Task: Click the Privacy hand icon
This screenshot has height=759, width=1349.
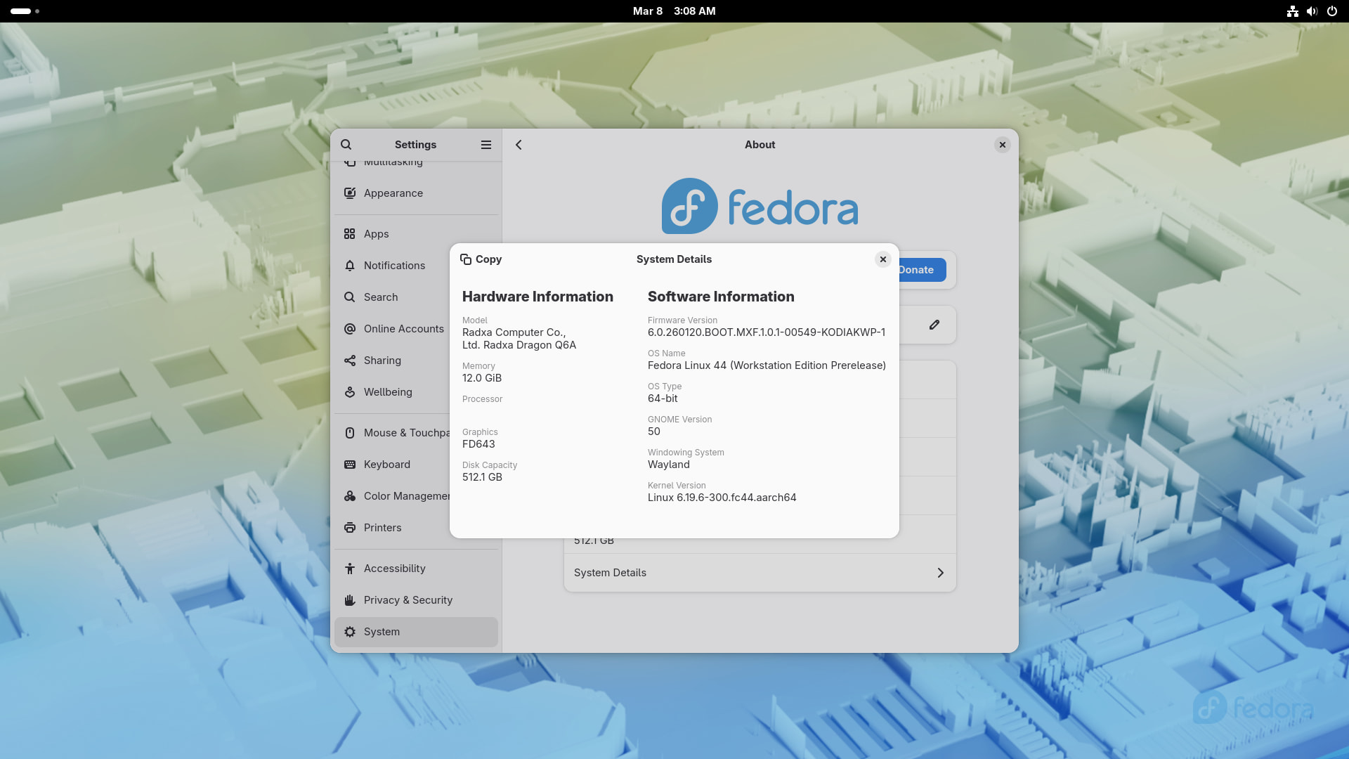Action: click(x=350, y=600)
